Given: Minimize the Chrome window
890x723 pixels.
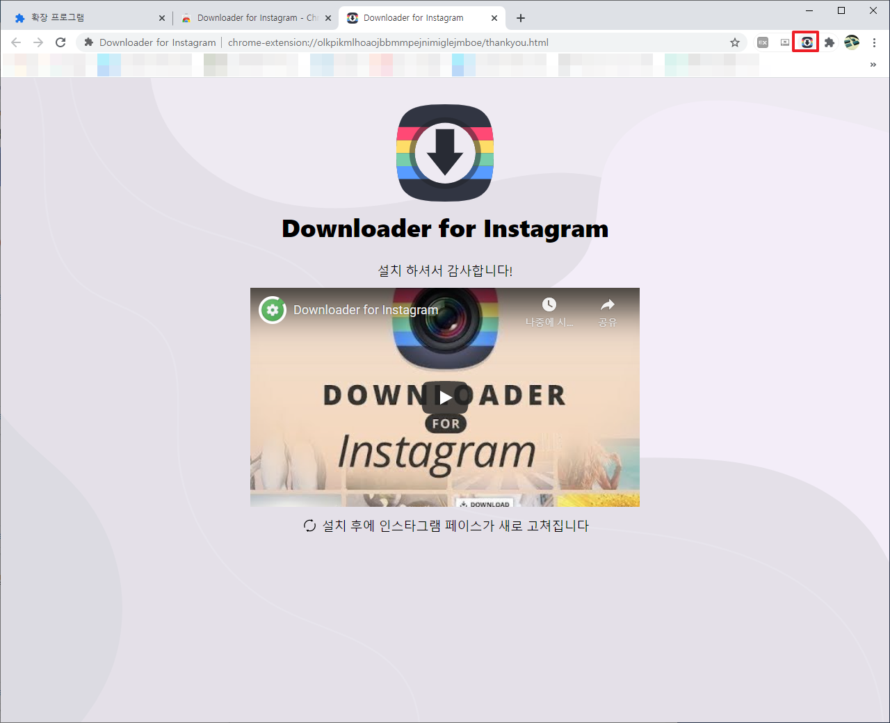Looking at the screenshot, I should [x=810, y=10].
